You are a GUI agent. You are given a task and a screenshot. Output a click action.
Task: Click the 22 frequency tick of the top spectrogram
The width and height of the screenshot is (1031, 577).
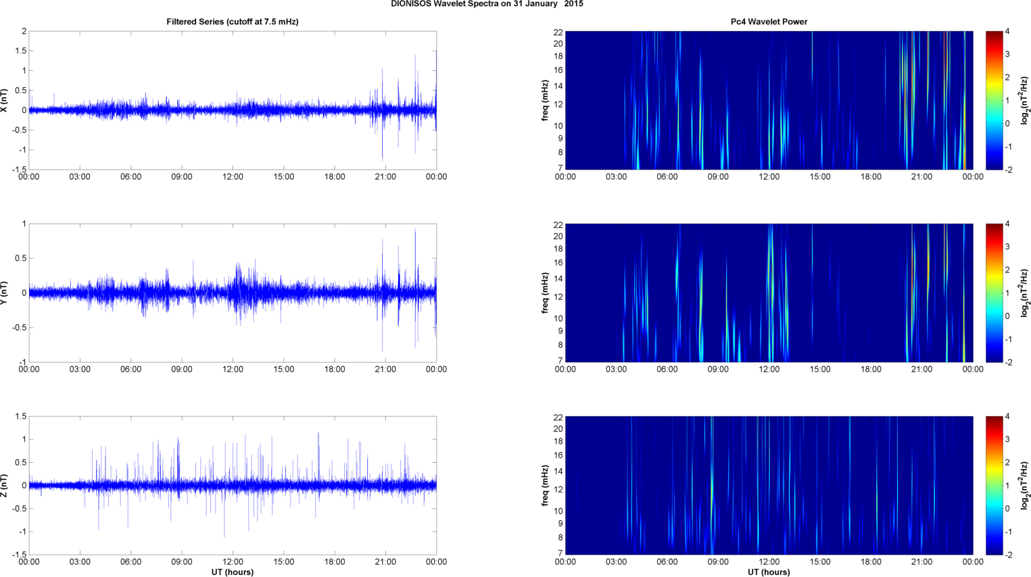click(558, 32)
